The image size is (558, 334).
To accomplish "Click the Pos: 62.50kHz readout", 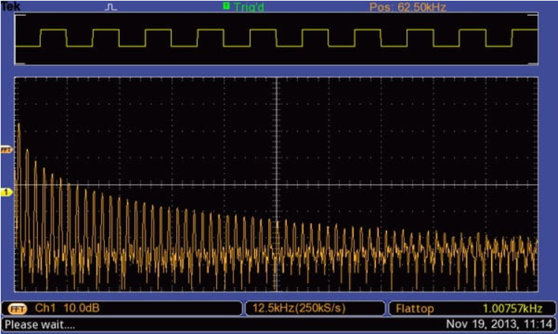I will (407, 7).
